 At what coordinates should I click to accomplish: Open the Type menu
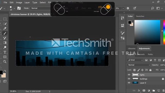click(35, 2)
